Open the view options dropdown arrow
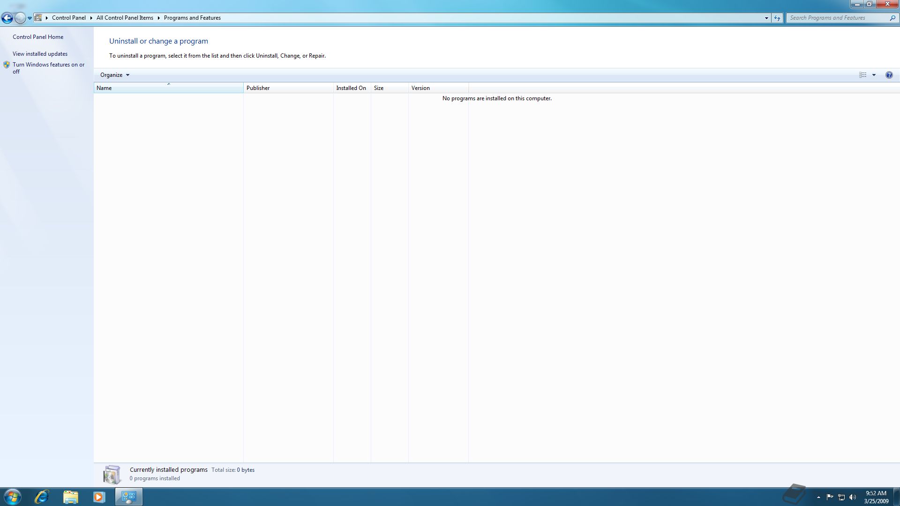900x506 pixels. pyautogui.click(x=874, y=75)
